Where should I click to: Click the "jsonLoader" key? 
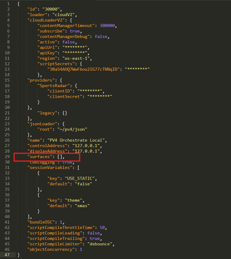[x=42, y=124]
